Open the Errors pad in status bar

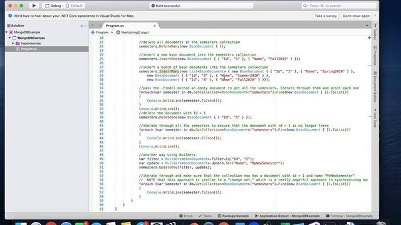point(186,216)
